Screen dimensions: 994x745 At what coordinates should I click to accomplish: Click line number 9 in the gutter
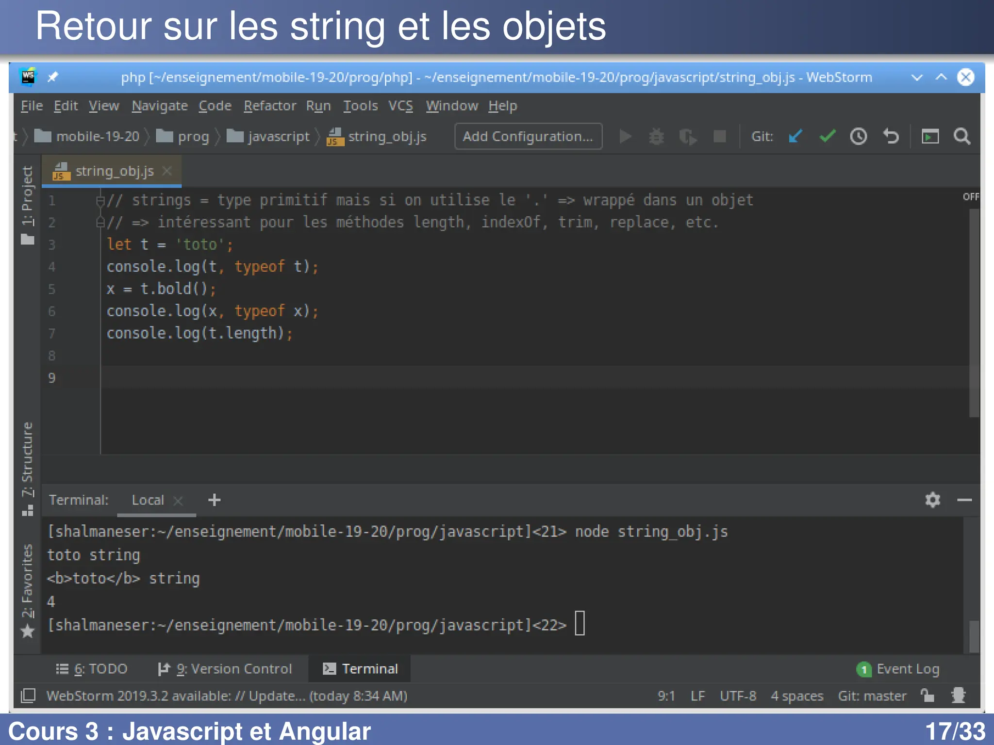52,378
